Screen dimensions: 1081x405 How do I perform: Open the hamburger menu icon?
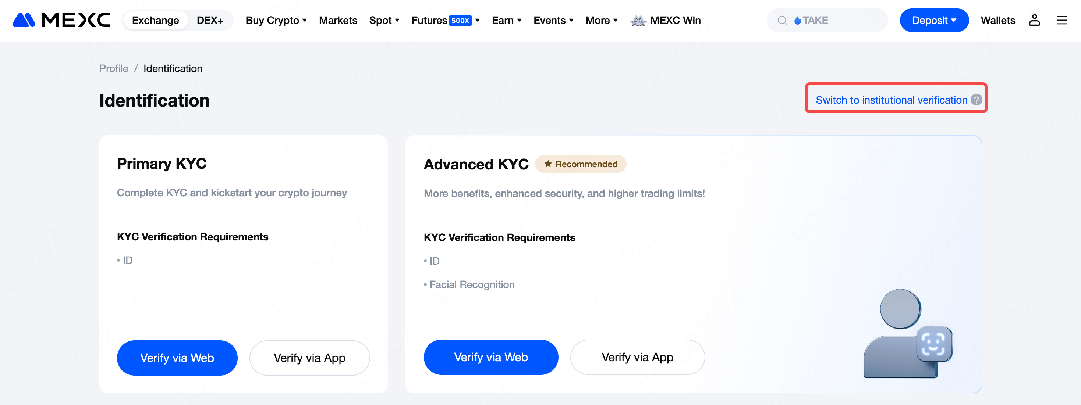[x=1062, y=20]
